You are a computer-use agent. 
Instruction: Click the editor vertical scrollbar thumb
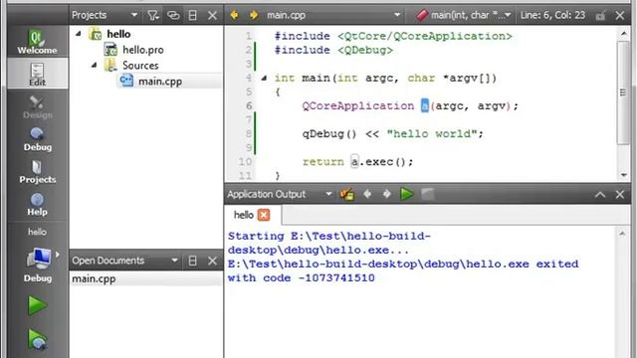tap(623, 92)
